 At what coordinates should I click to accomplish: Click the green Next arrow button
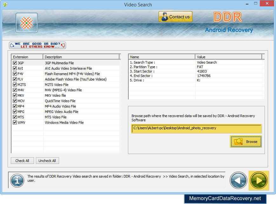point(259,180)
